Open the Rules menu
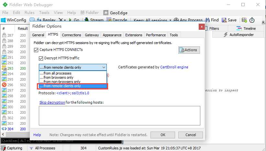 coord(29,13)
